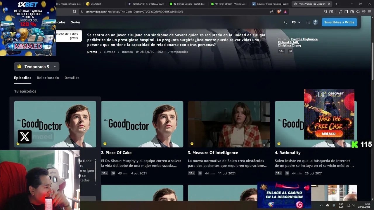Click the '18 episodios' count text
The height and width of the screenshot is (210, 374).
(25, 91)
